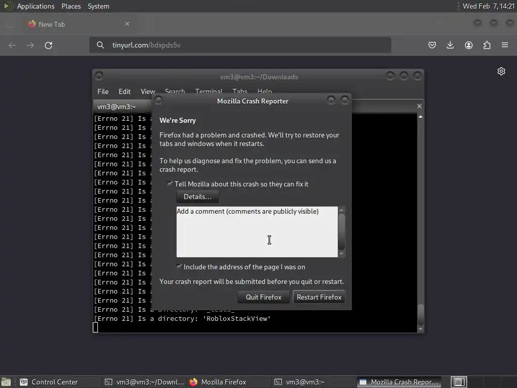Click the Firefox forward arrow

pos(30,45)
